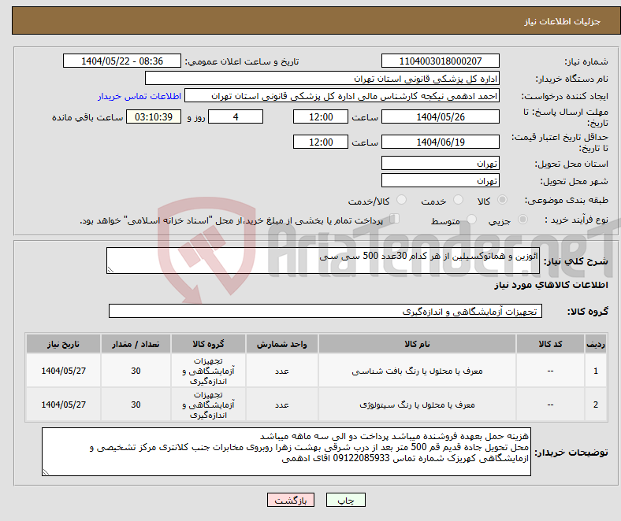The height and width of the screenshot is (521, 621).
Task: Click row 1 need date 1404/05/27
Action: pyautogui.click(x=63, y=371)
